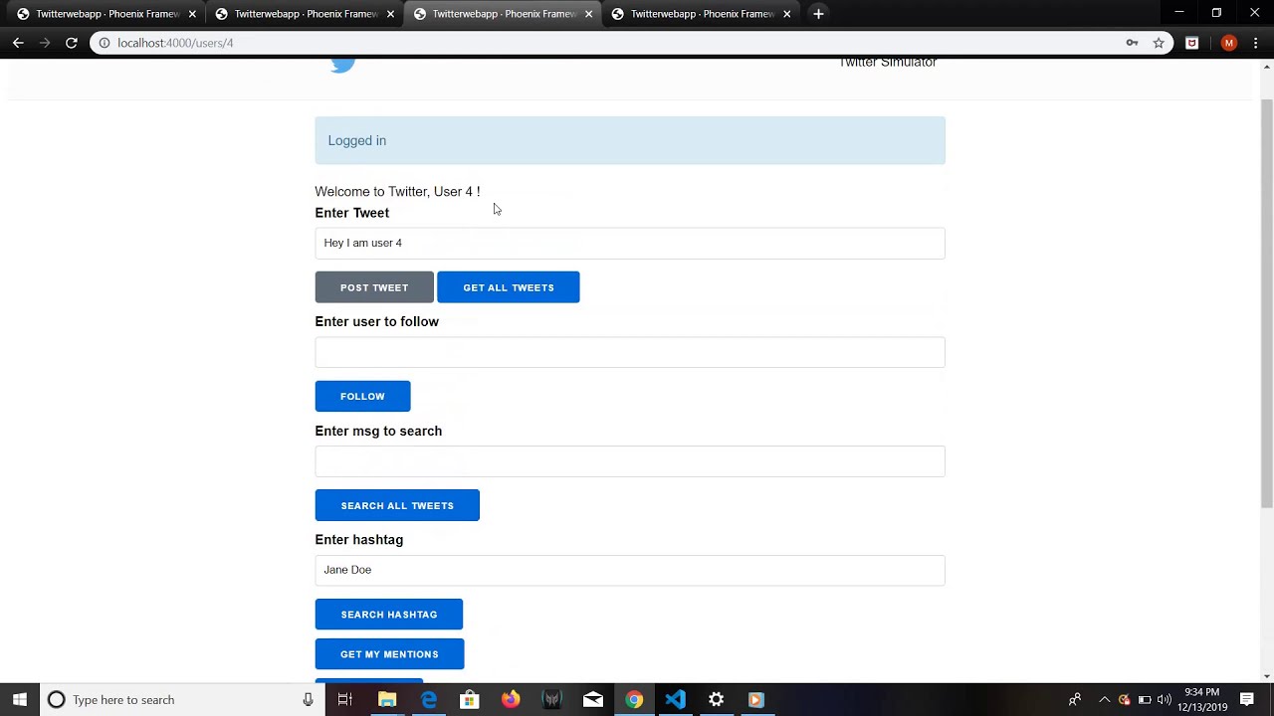Screen dimensions: 1274x716
Task: Open Visual Studio Code from the taskbar
Action: pyautogui.click(x=675, y=700)
